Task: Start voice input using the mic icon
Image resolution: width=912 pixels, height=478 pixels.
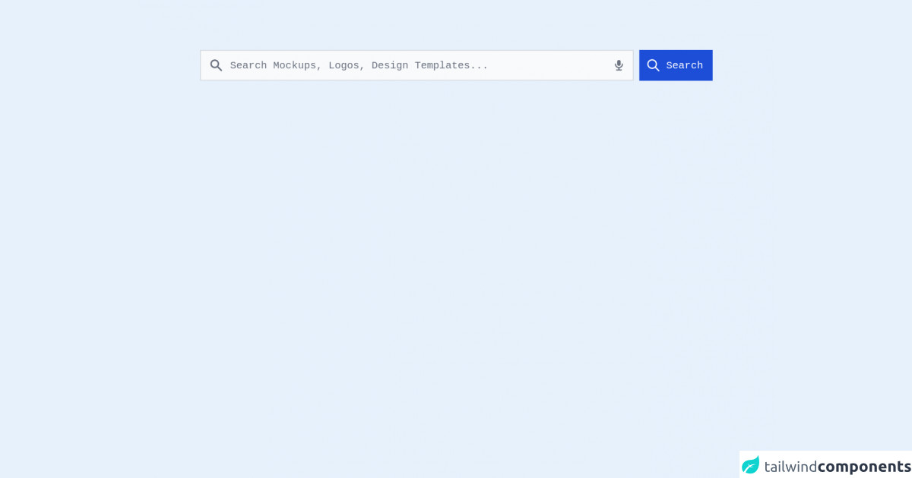Action: click(619, 65)
